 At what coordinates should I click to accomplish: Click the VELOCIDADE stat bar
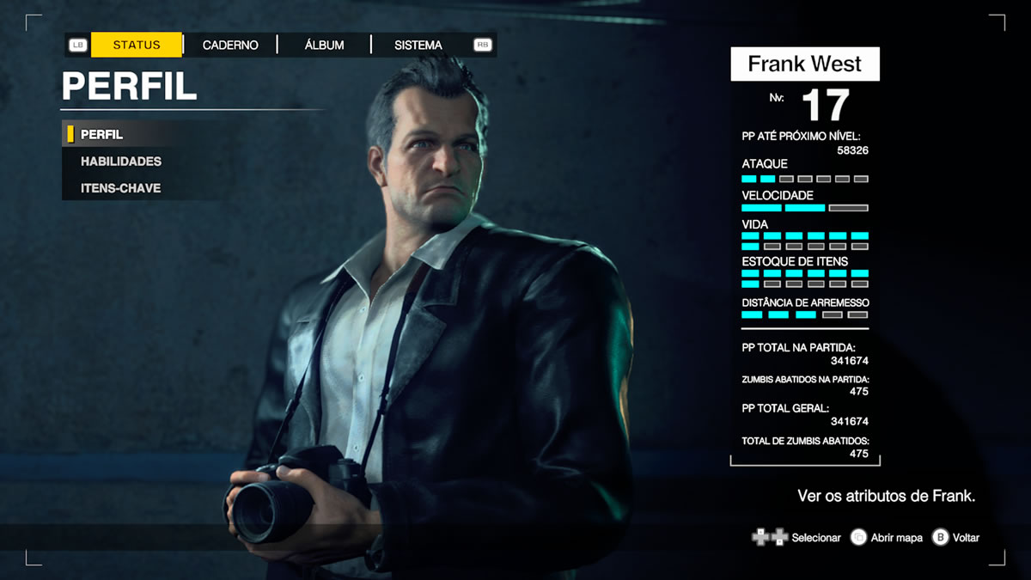(x=805, y=208)
